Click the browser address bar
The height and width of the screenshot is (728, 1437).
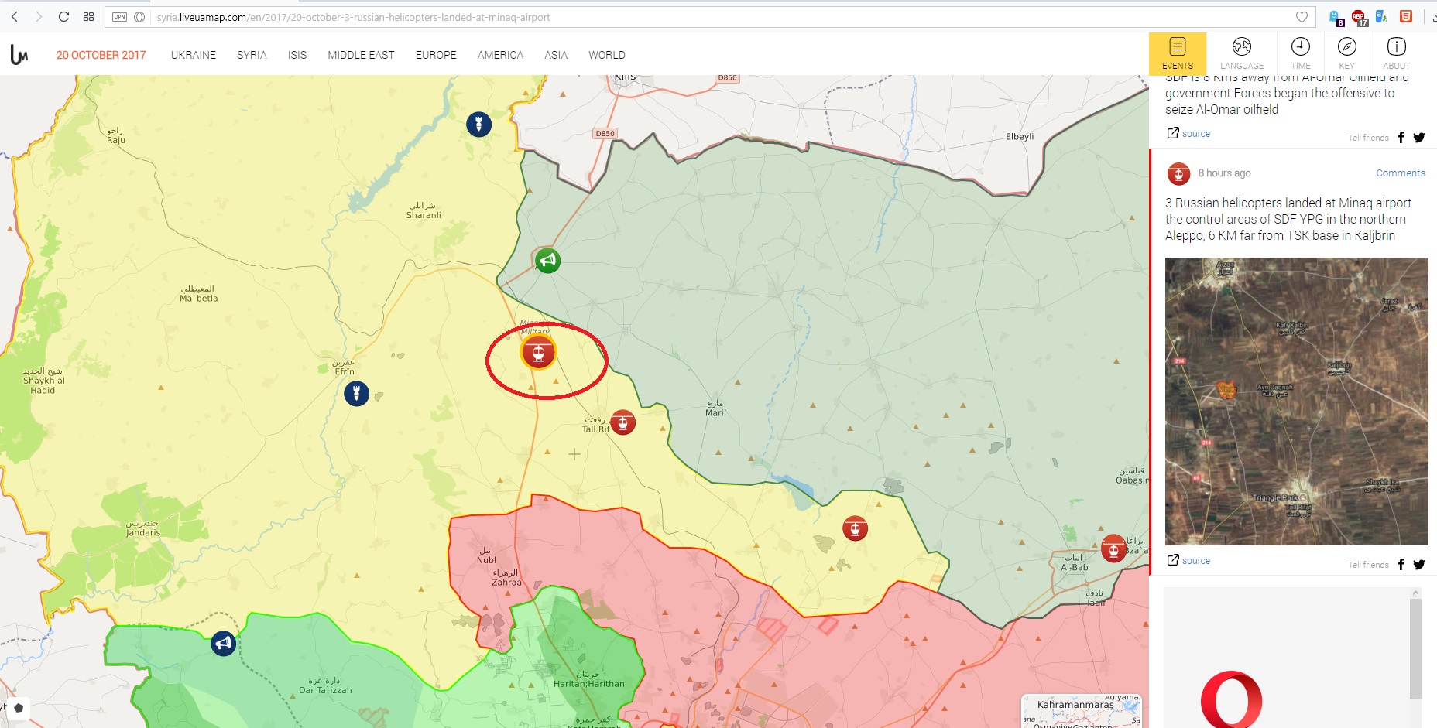pyautogui.click(x=697, y=17)
